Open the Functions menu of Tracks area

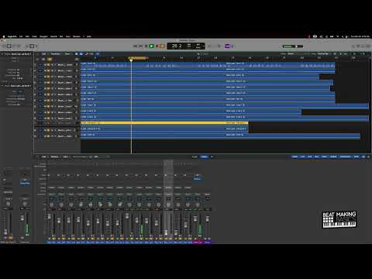tap(56, 53)
